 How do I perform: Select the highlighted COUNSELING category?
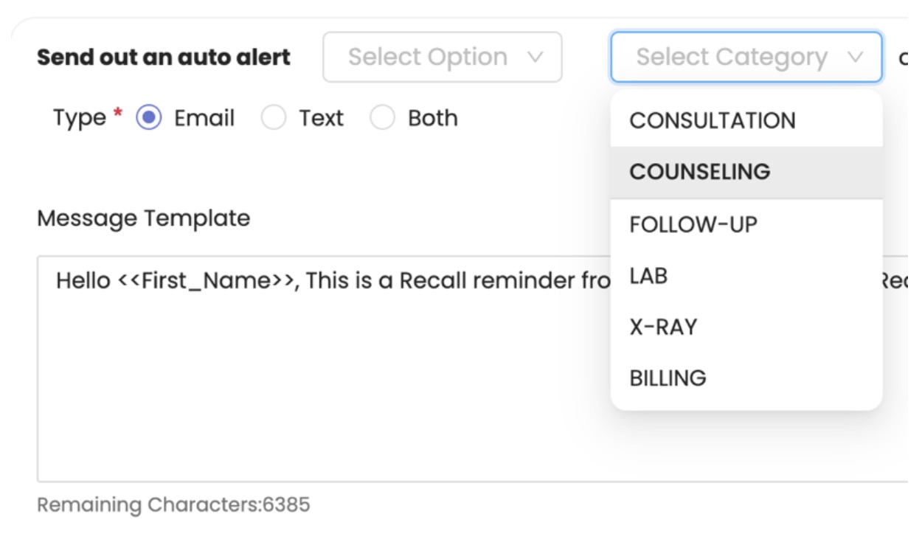click(x=699, y=172)
